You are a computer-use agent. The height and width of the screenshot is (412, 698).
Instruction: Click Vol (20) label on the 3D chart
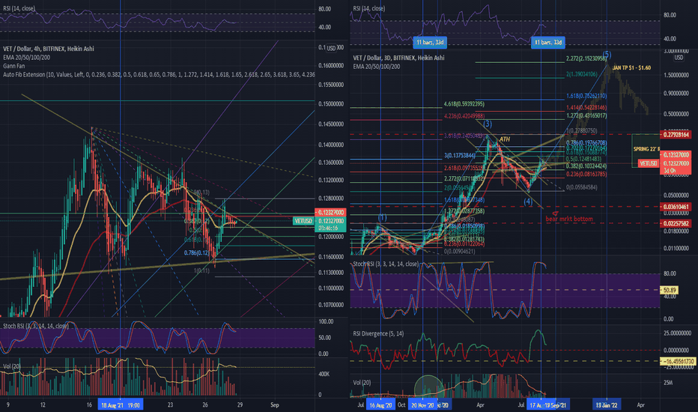[362, 382]
